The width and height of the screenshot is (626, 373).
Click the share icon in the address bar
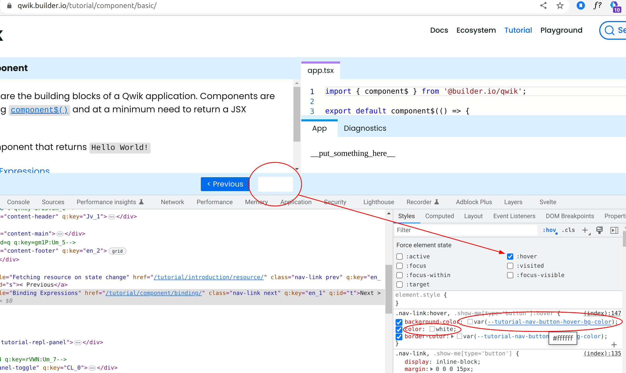click(x=544, y=5)
